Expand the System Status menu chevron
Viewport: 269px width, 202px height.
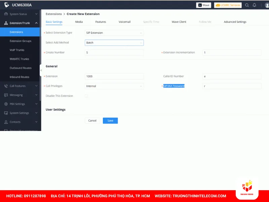[x=36, y=14]
